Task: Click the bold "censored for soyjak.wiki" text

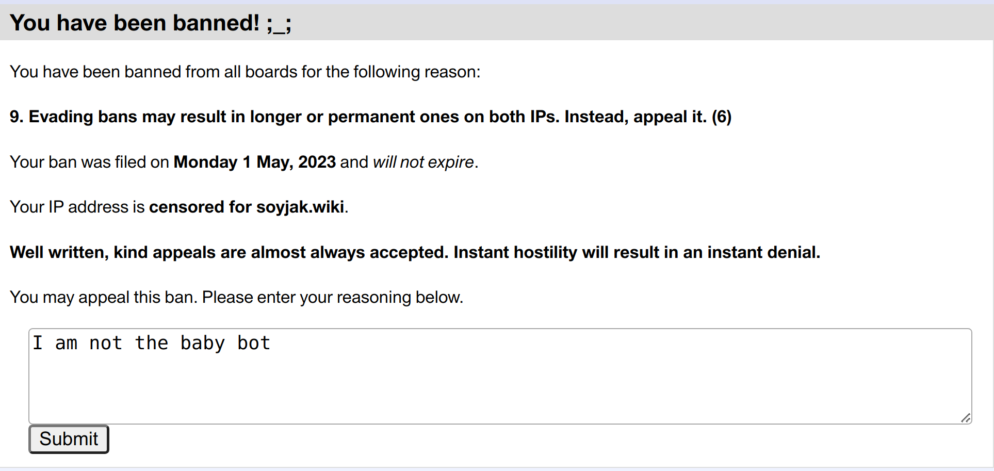Action: [x=247, y=207]
